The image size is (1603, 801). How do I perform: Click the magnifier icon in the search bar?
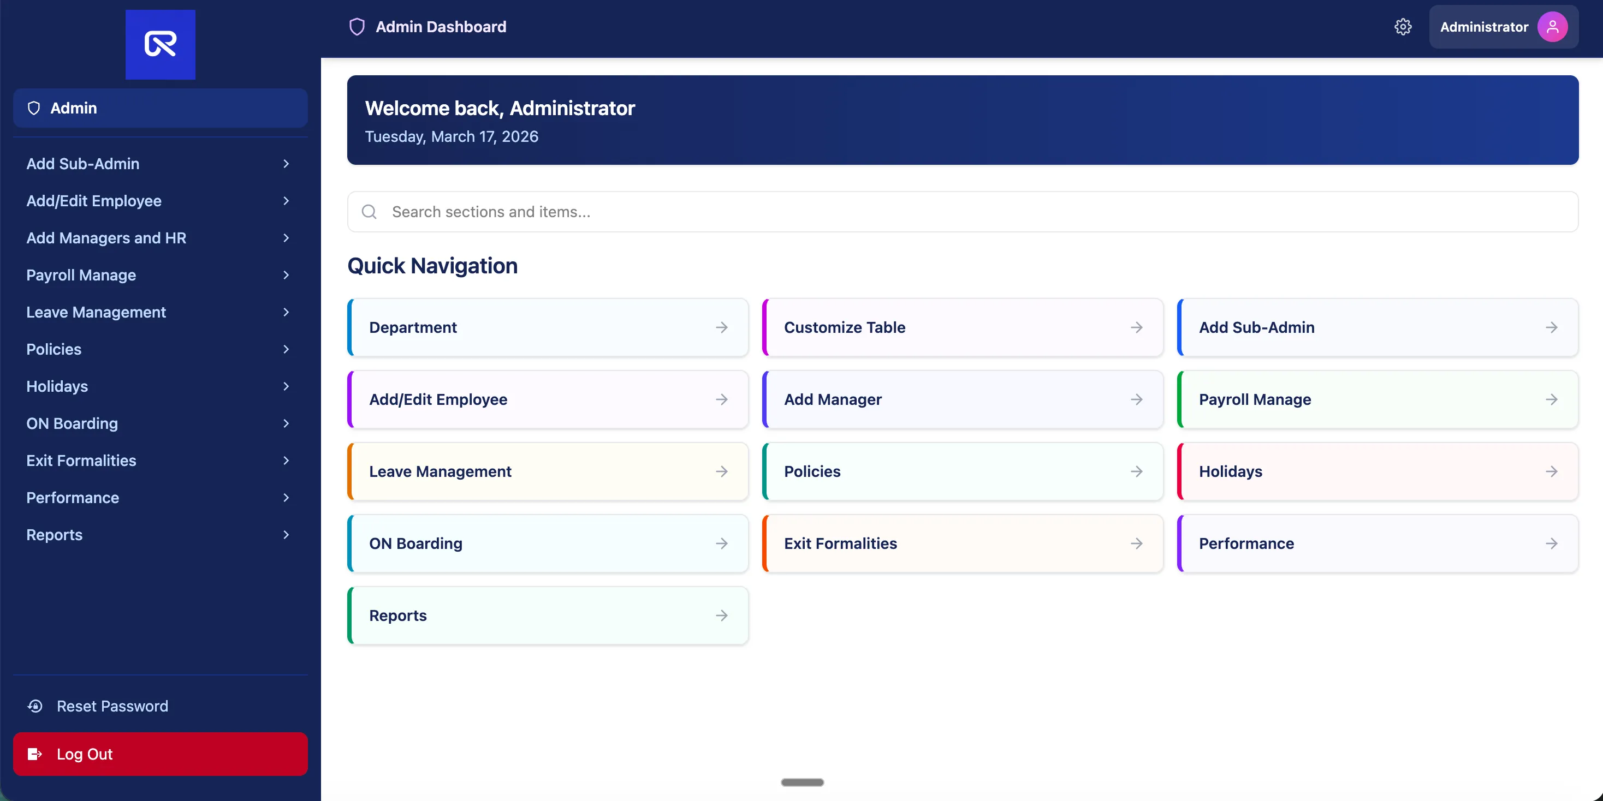point(369,212)
